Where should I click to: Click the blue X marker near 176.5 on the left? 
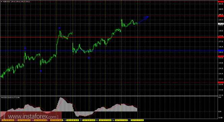pos(25,48)
